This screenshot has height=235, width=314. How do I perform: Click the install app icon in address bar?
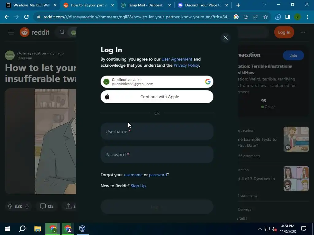coord(246,17)
